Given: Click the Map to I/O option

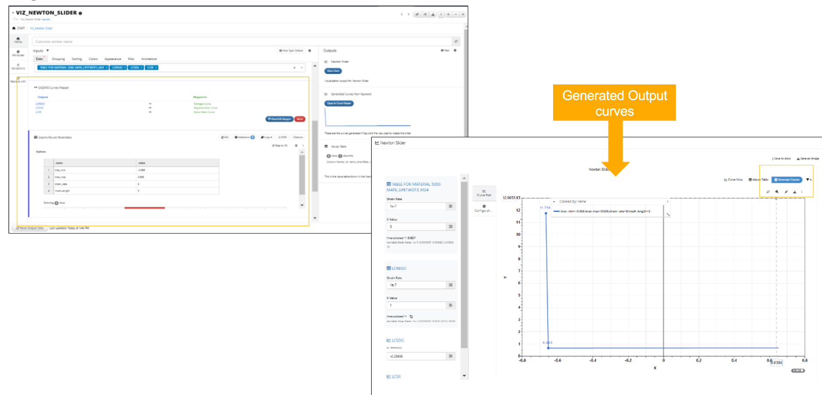Looking at the screenshot, I should 279,146.
